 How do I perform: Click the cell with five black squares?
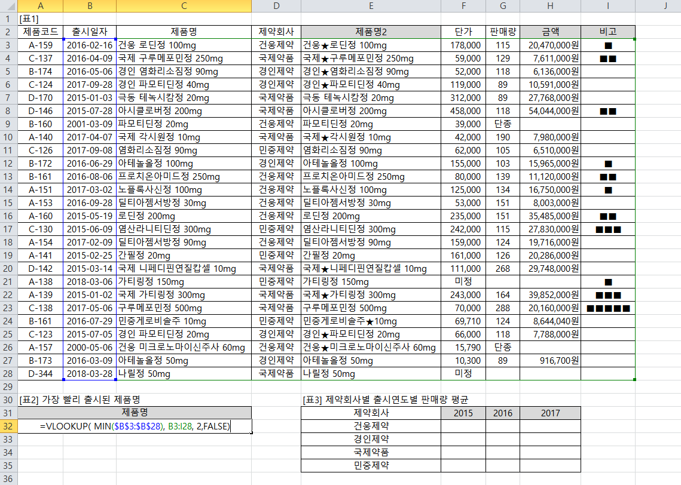[x=607, y=308]
